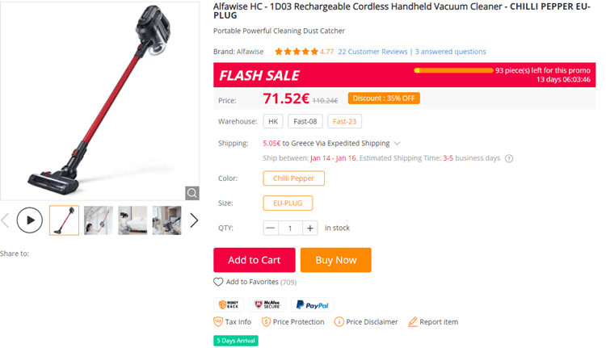Expand the shipping method dropdown
This screenshot has width=606, height=348.
point(397,143)
